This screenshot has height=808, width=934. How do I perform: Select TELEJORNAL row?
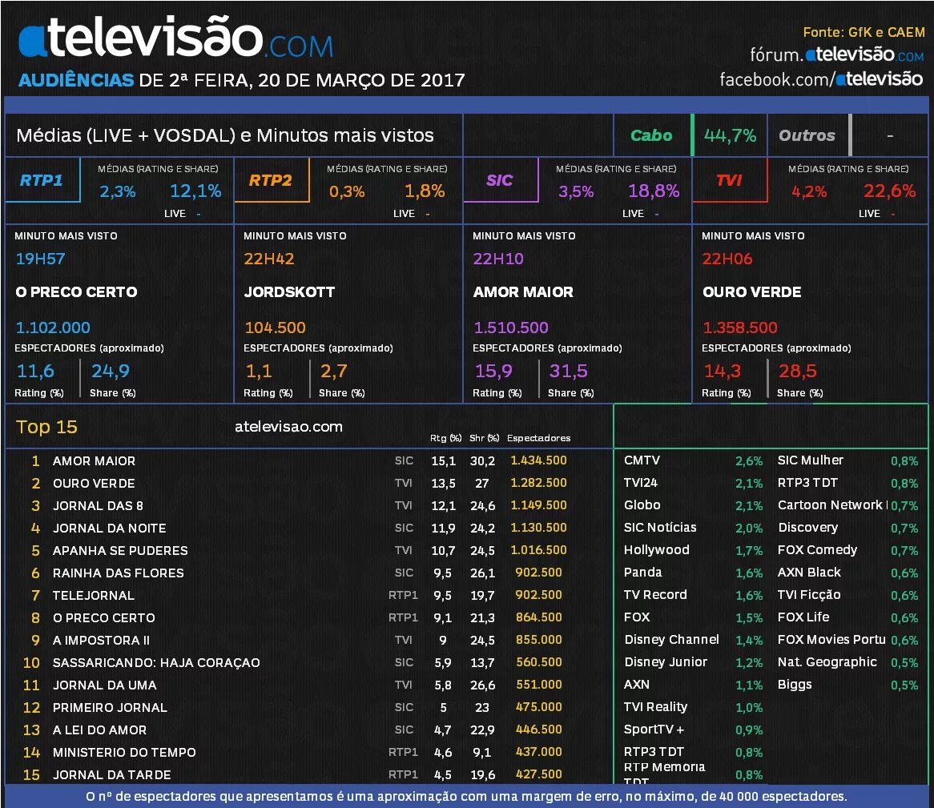[x=309, y=596]
